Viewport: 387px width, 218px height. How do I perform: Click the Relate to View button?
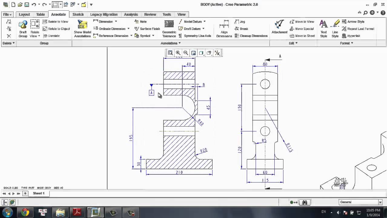coord(55,21)
